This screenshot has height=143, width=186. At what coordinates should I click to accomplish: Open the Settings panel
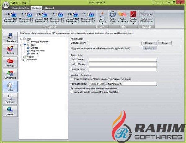tap(10, 62)
